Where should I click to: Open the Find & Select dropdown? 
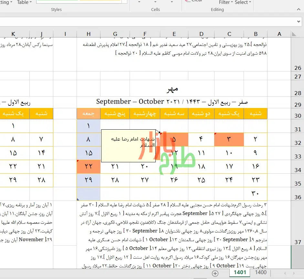[x=243, y=2]
